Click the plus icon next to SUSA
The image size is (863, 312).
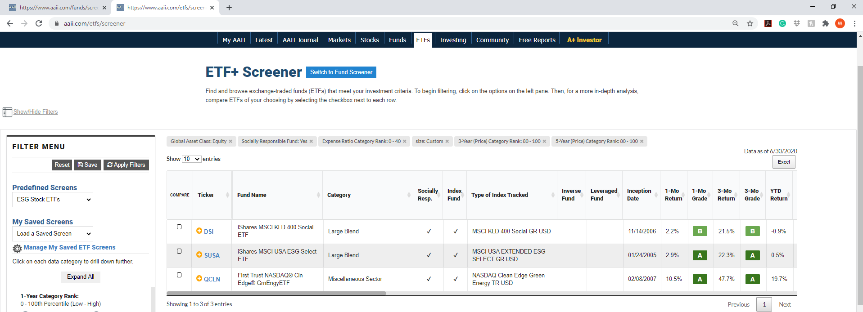[199, 254]
